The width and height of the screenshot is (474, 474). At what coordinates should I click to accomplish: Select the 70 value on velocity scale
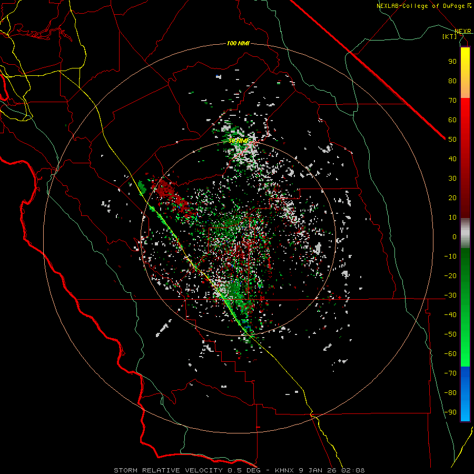(x=452, y=101)
